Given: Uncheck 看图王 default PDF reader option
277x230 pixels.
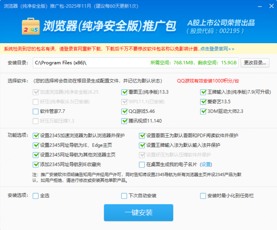Looking at the screenshot, I should point(142,136).
